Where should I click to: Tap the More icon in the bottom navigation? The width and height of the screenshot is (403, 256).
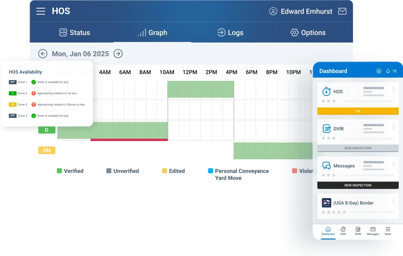388,231
